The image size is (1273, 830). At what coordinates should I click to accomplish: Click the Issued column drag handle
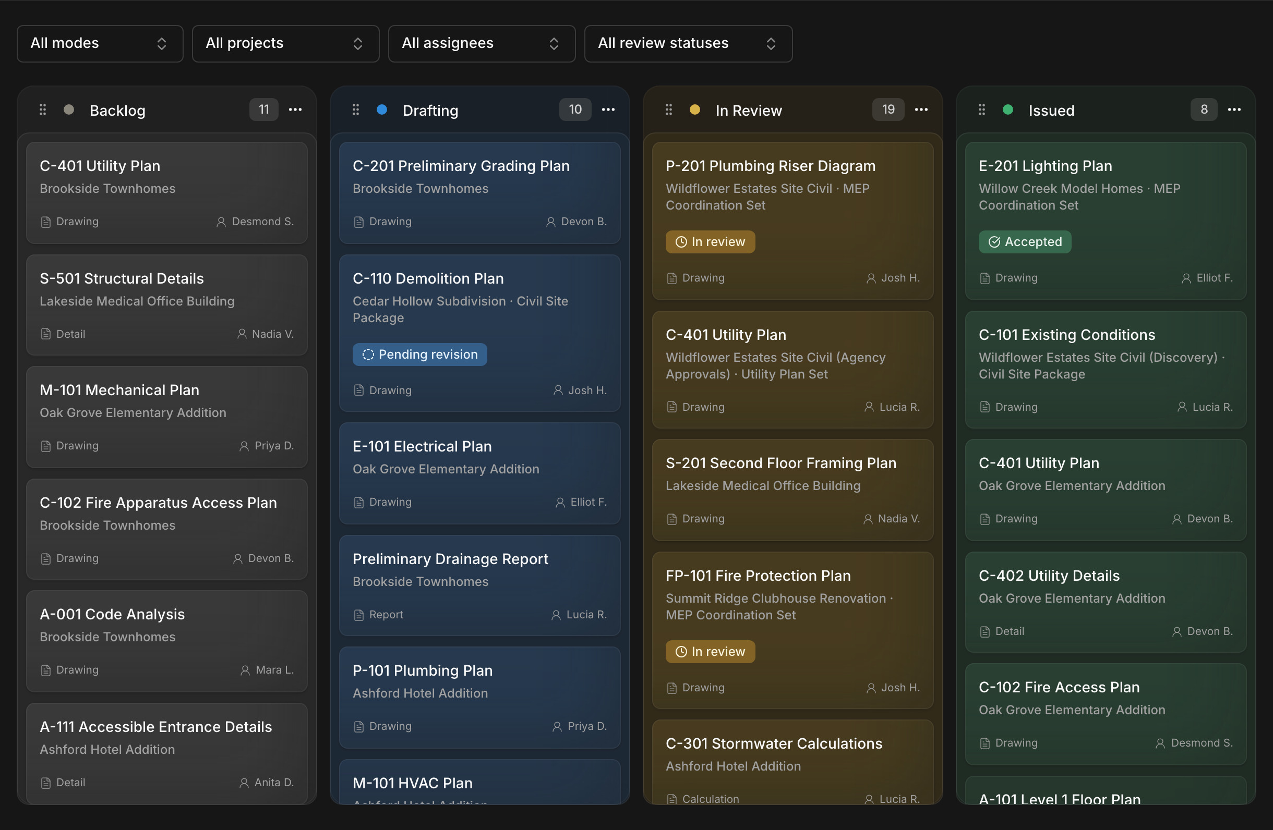(x=981, y=109)
